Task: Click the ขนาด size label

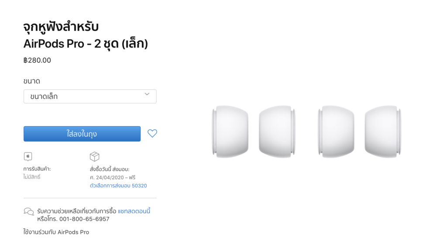Action: click(x=31, y=81)
